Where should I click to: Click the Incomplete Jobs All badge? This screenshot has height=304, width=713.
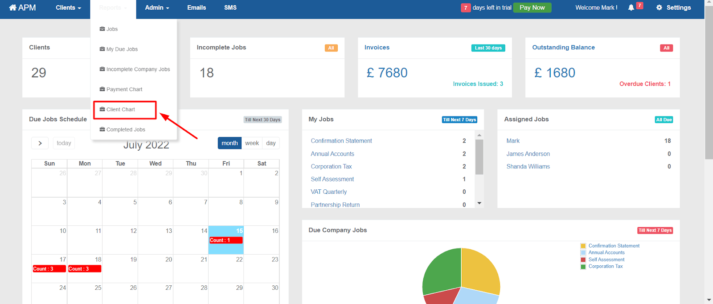331,48
